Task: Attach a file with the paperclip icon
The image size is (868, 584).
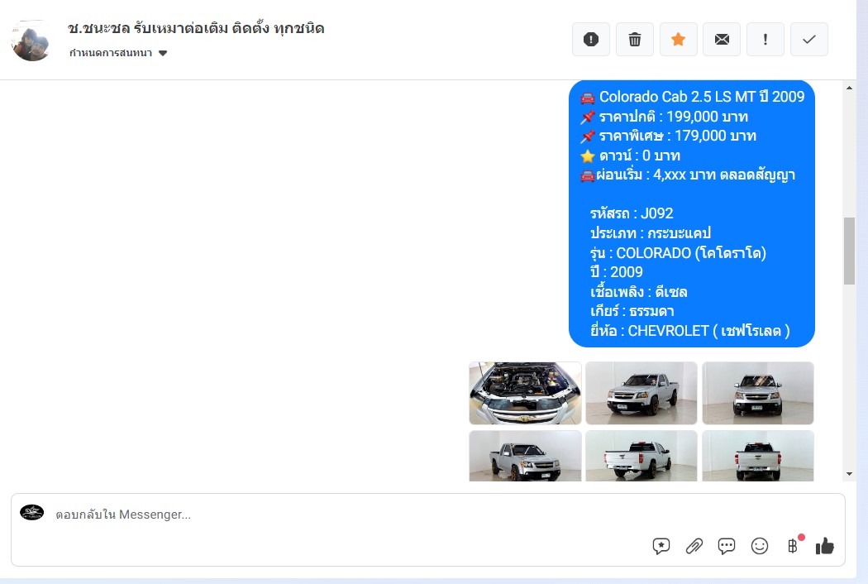Action: coord(694,546)
